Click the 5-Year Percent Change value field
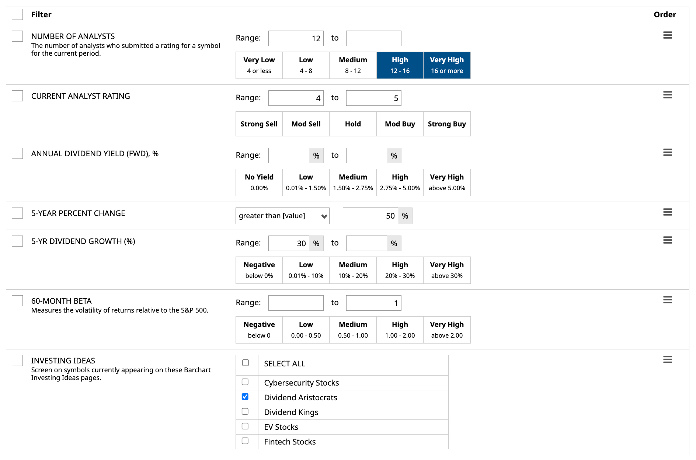The image size is (696, 460). tap(370, 216)
